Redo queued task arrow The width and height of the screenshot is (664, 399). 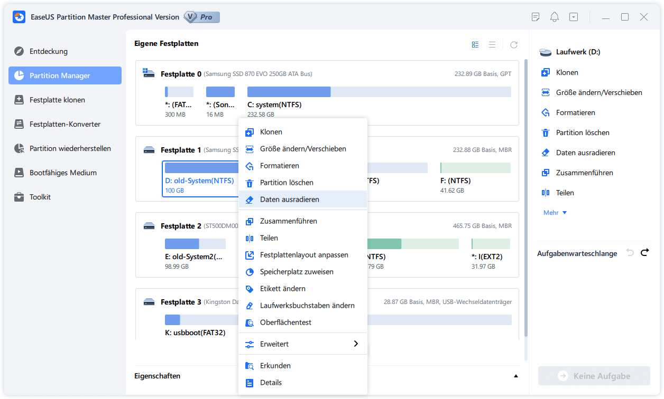point(644,253)
